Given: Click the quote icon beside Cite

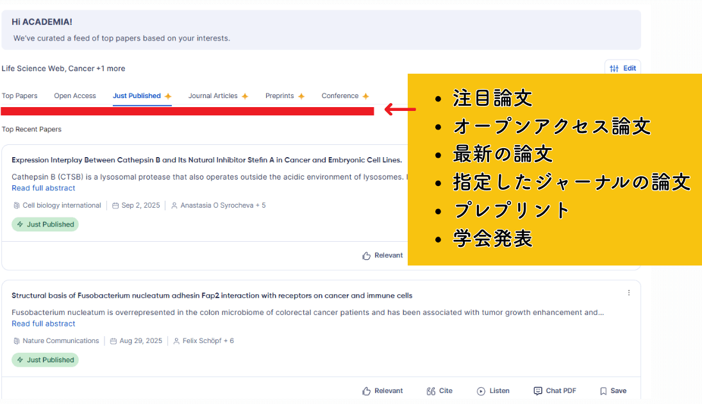Looking at the screenshot, I should 431,391.
